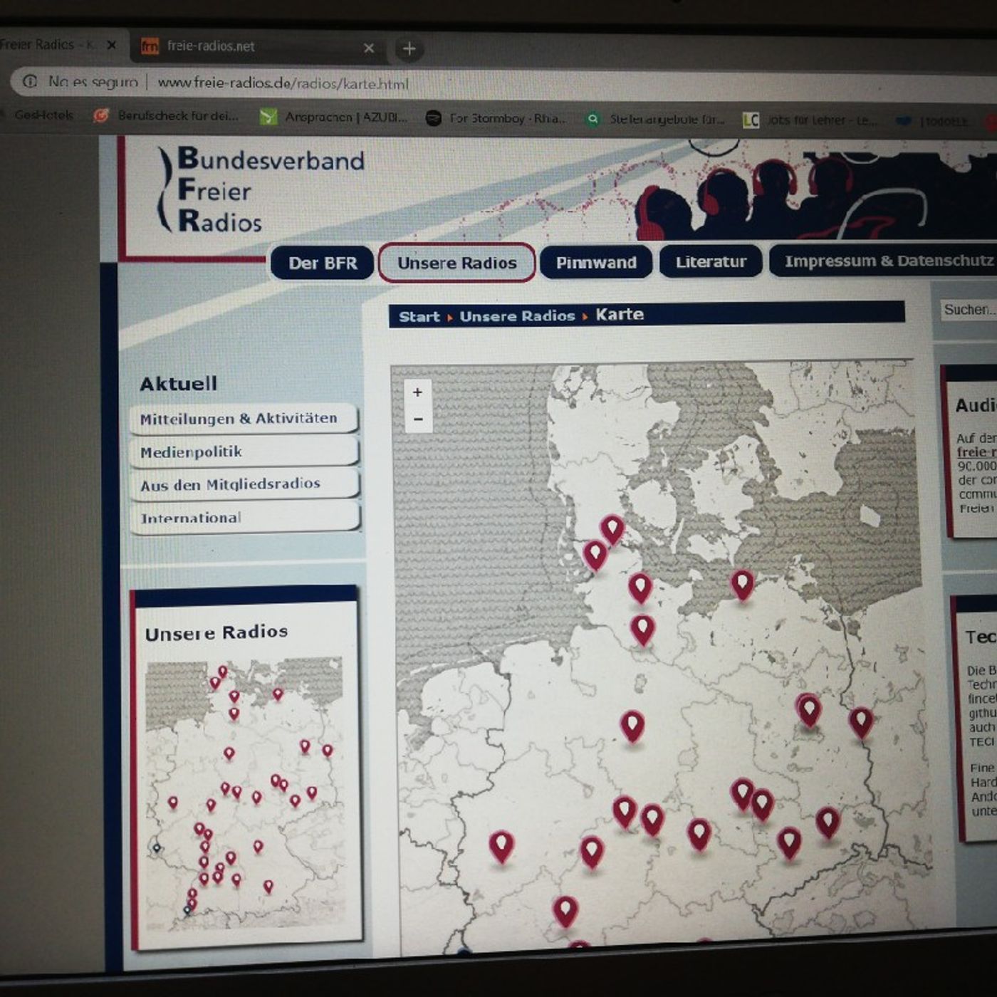This screenshot has height=997, width=997.
Task: Open the Unsere Radios menu
Action: click(x=457, y=263)
